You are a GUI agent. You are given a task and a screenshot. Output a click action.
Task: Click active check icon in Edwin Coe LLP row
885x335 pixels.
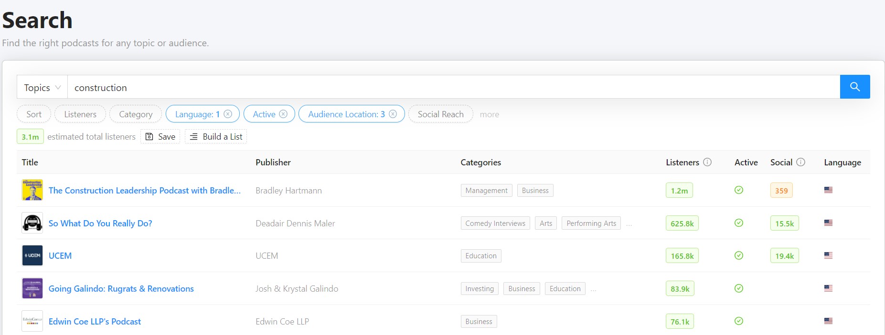point(739,321)
